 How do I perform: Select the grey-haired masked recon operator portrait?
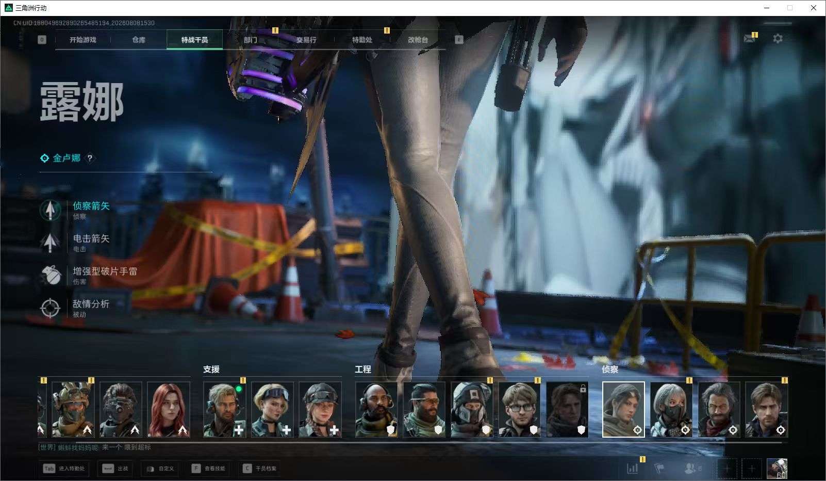(671, 409)
